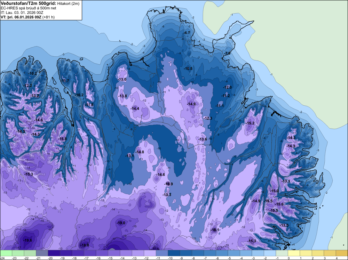Click the -18.8 temperature label
348x260 pixels.
coord(85,245)
